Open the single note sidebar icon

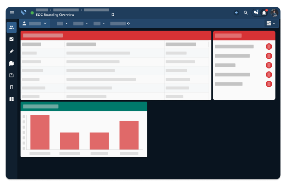point(11,75)
